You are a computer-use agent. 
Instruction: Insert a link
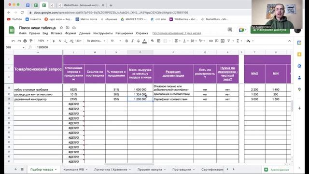[211, 41]
